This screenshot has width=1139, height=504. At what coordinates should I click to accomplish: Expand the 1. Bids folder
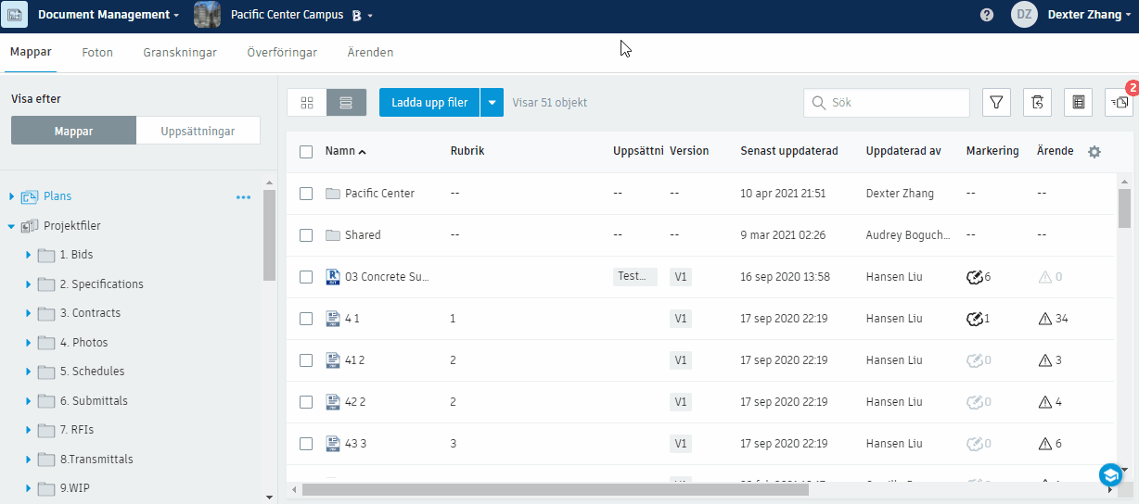[x=29, y=255]
